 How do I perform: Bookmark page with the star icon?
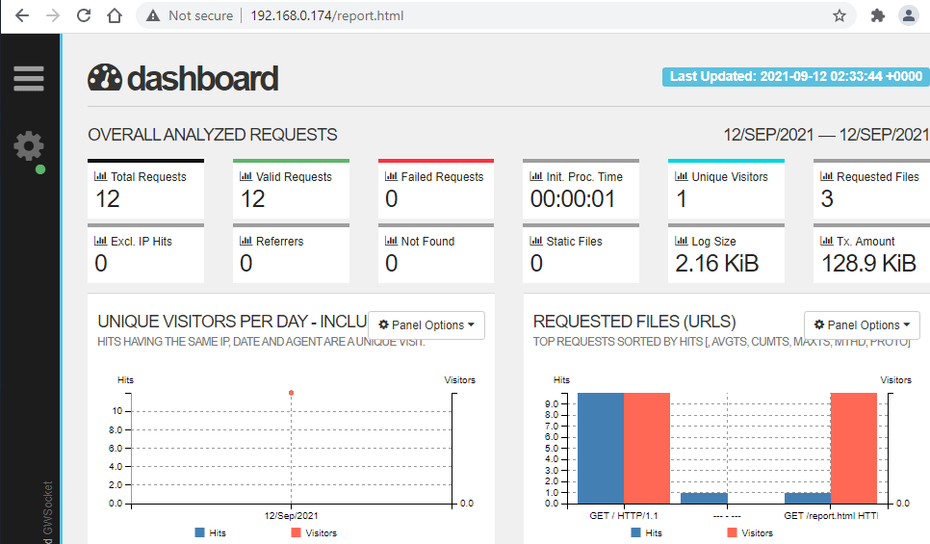(x=840, y=15)
